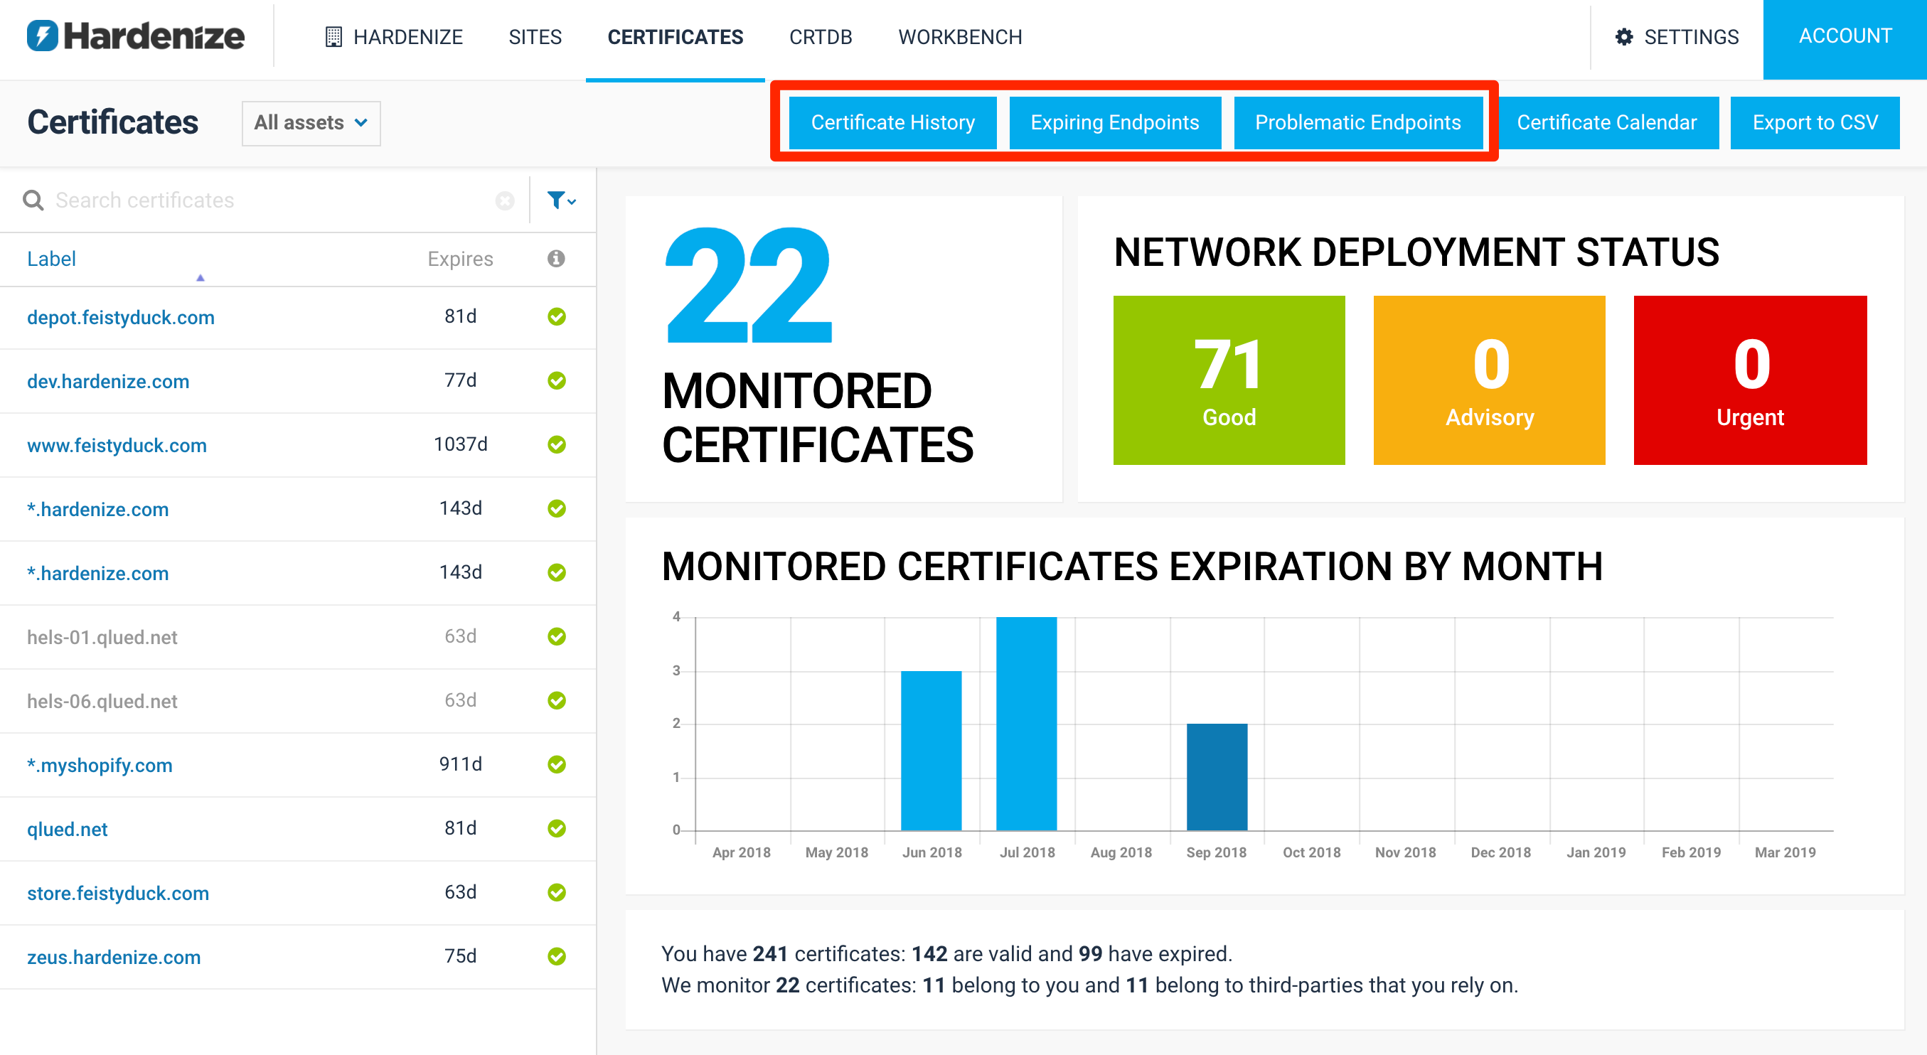Click the 1037d expiry value
1927x1055 pixels.
pyautogui.click(x=460, y=444)
